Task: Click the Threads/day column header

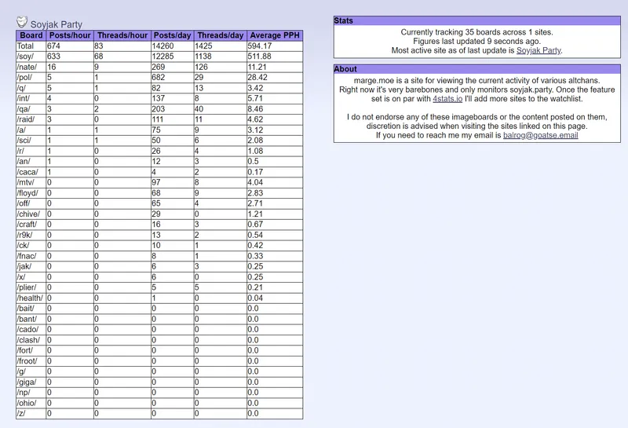Action: click(220, 35)
